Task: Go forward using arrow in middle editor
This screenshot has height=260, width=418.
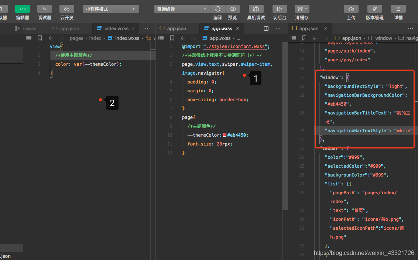Action: 193,38
